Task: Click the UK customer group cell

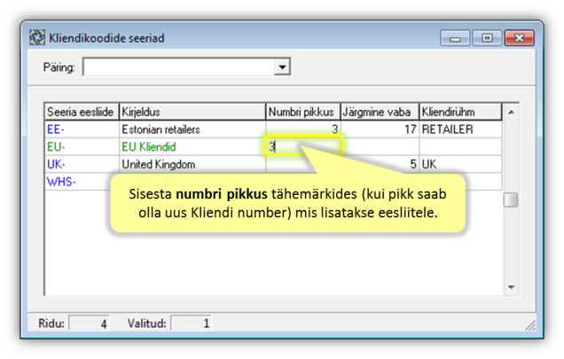Action: coord(460,164)
